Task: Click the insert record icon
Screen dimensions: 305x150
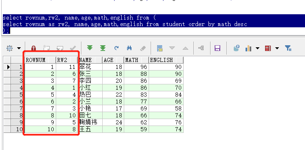Action: point(46,48)
